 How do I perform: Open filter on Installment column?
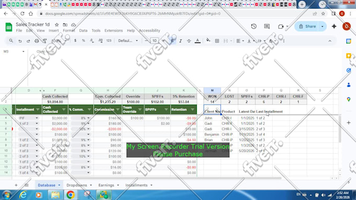tap(38, 109)
